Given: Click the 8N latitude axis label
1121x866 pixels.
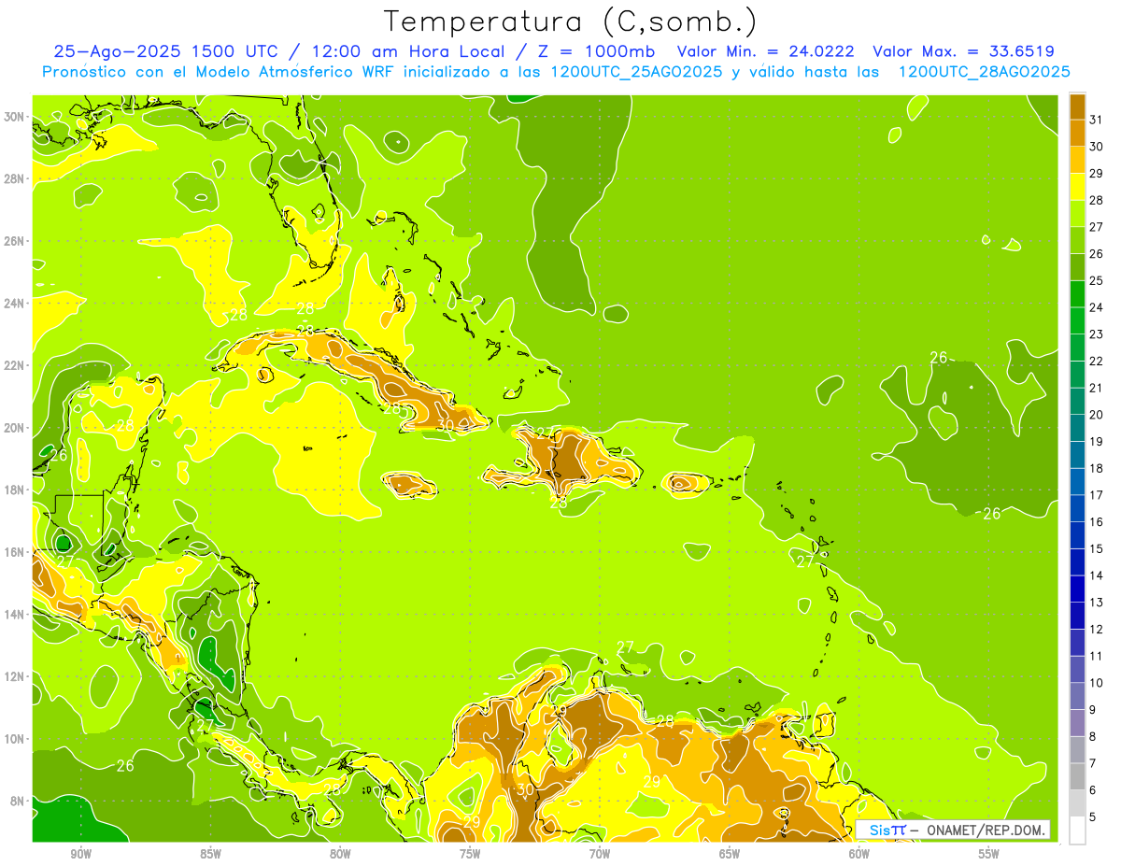Looking at the screenshot, I should [18, 801].
